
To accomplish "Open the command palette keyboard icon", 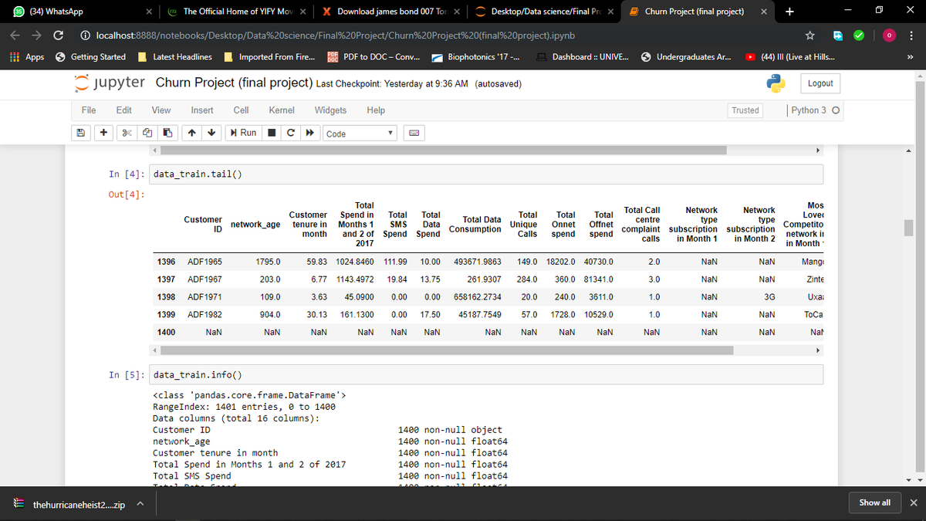I will (x=414, y=134).
